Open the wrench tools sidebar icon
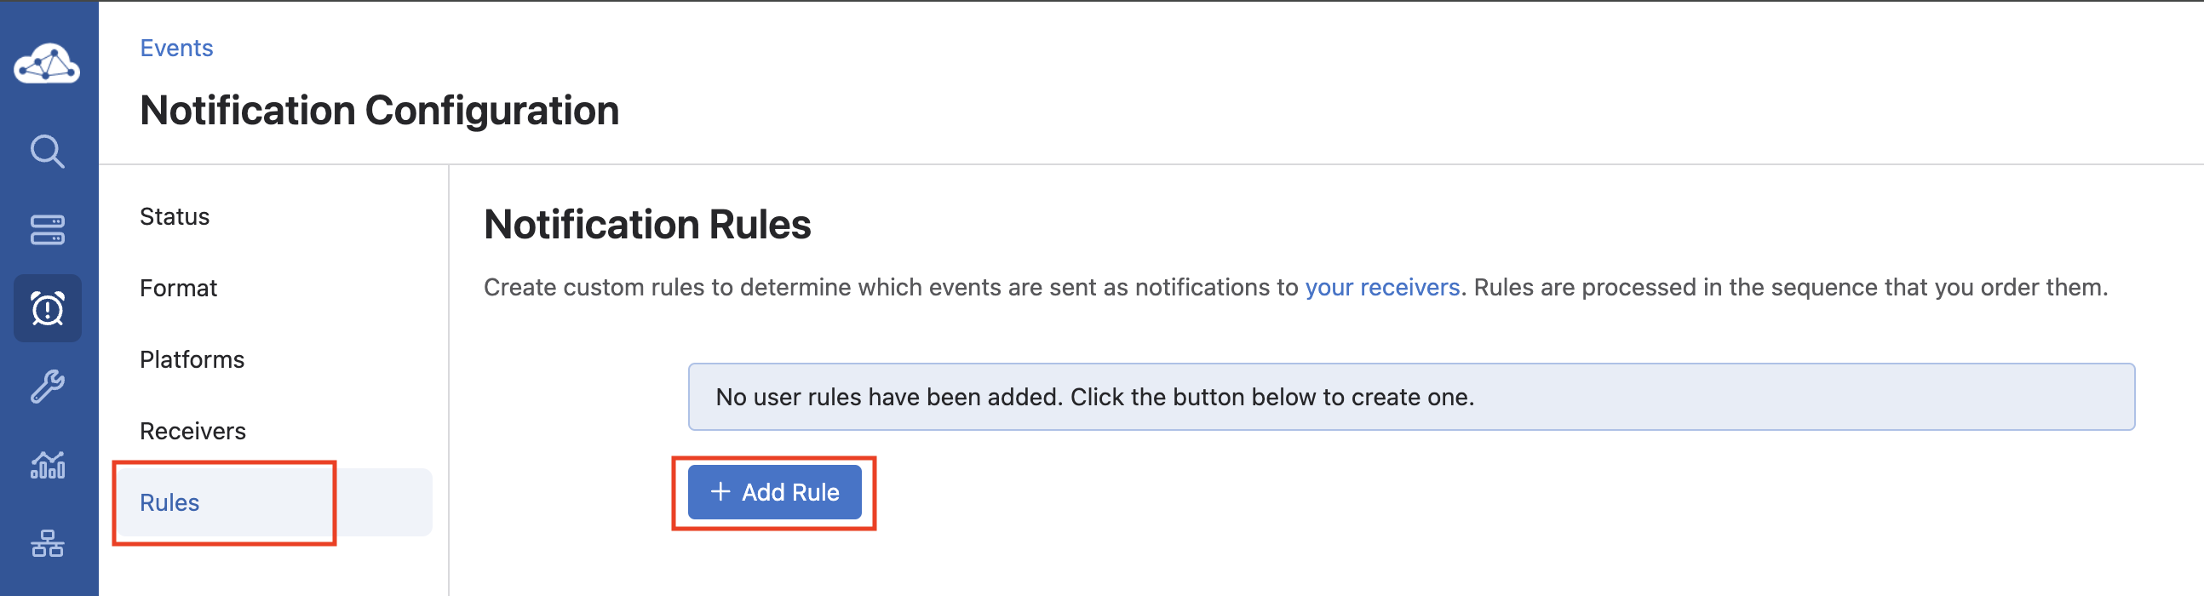The height and width of the screenshot is (596, 2204). coord(47,387)
